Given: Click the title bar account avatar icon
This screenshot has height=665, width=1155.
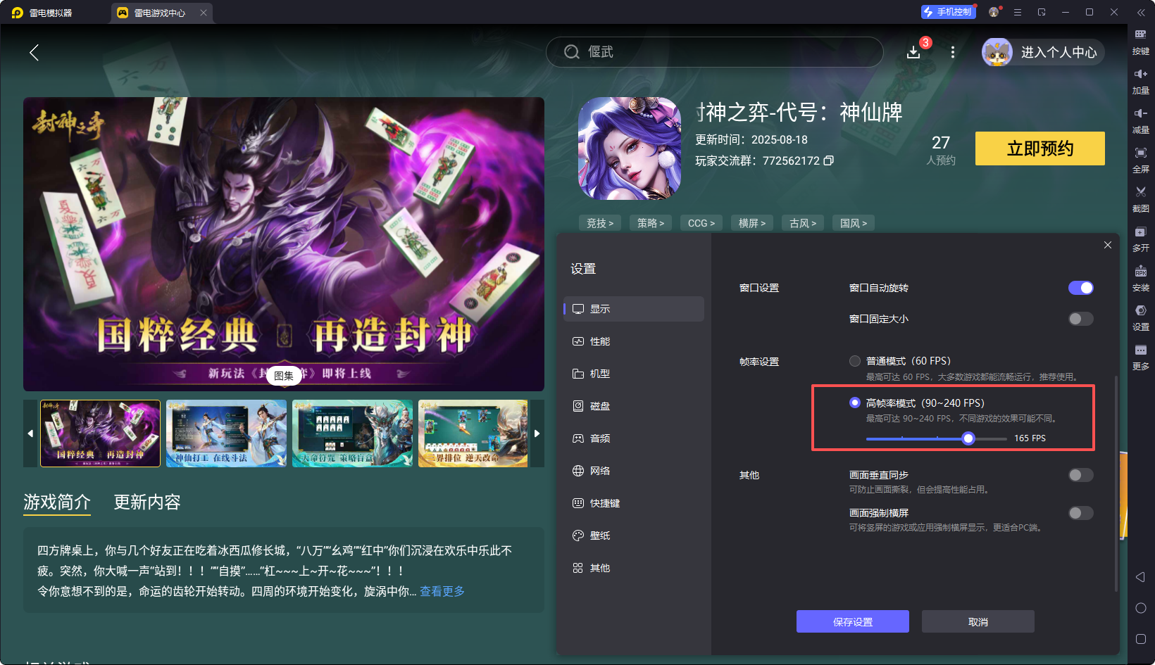Looking at the screenshot, I should click(994, 12).
